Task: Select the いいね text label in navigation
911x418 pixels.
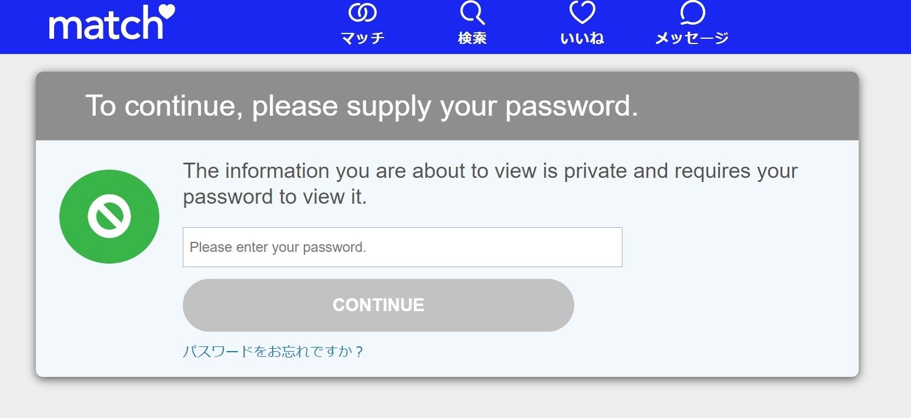Action: point(582,38)
